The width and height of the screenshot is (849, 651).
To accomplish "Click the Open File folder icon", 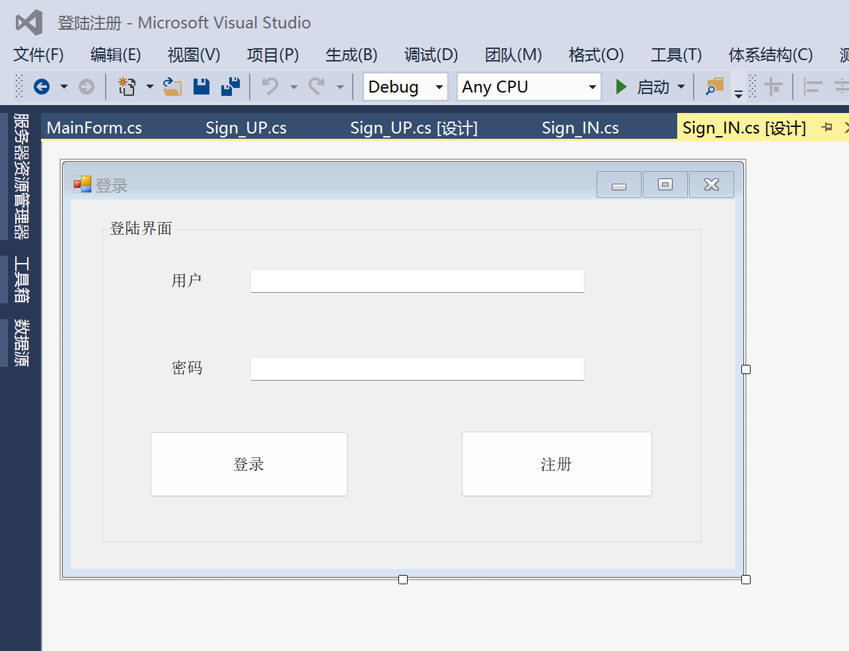I will 172,87.
